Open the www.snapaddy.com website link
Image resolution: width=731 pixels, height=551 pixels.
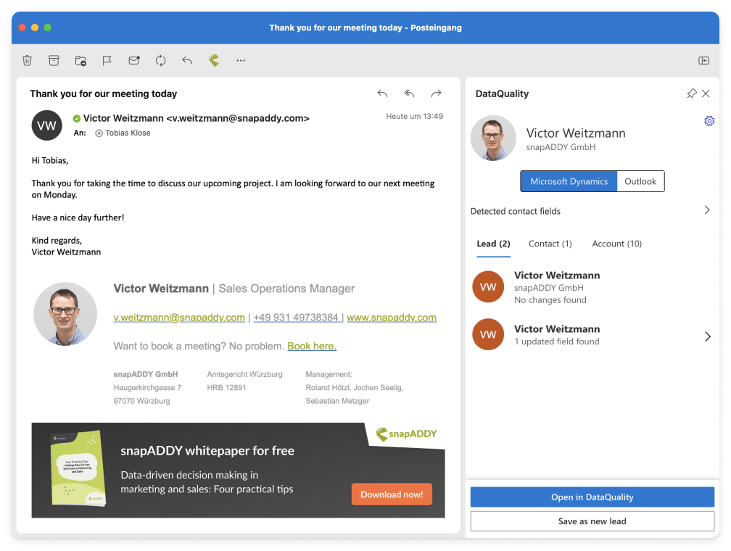(x=392, y=318)
